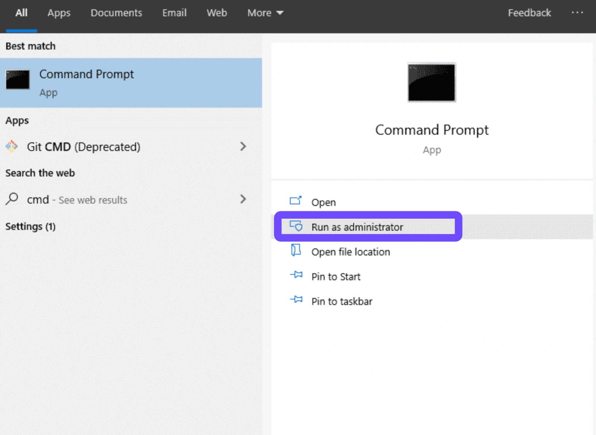The image size is (596, 435).
Task: Click the Command Prompt icon in Best match
Action: tap(18, 80)
